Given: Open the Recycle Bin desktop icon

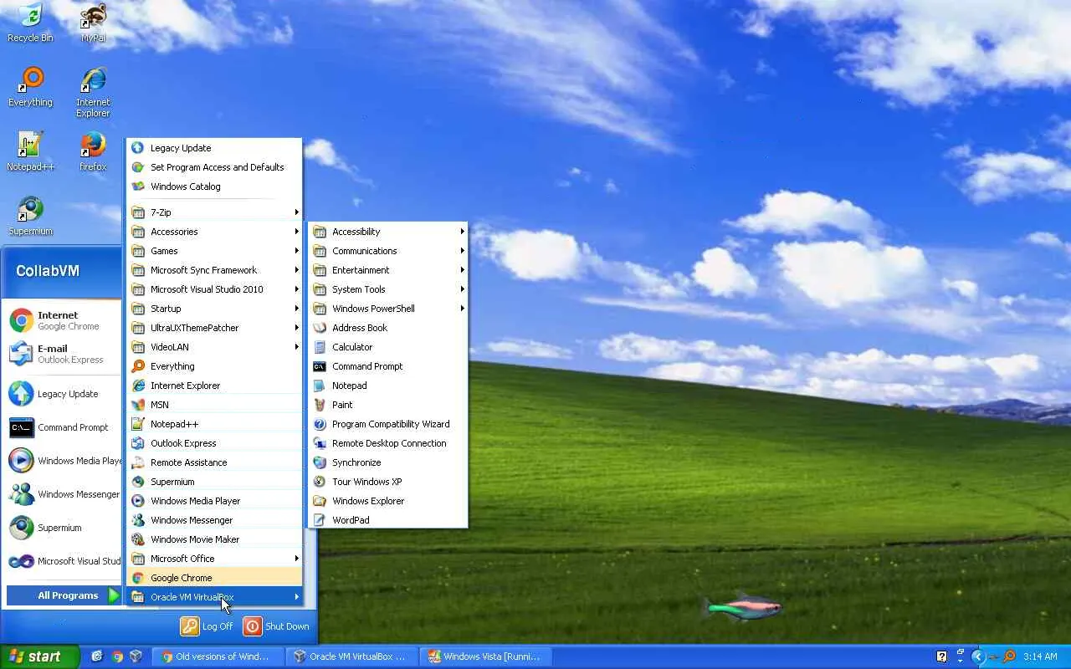Looking at the screenshot, I should pyautogui.click(x=30, y=23).
